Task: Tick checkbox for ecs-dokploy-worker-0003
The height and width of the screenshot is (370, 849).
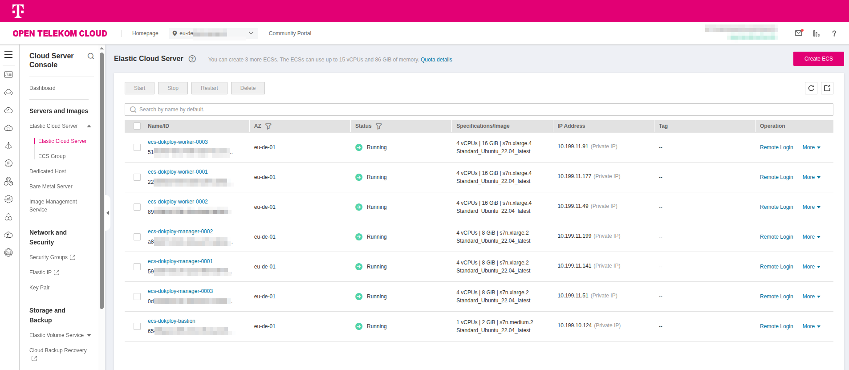Action: pos(137,147)
